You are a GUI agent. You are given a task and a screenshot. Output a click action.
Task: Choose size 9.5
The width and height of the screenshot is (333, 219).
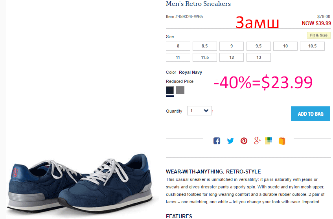[258, 46]
